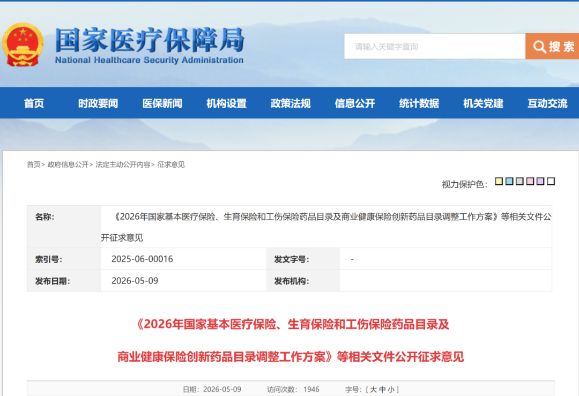Click the article date 日期 2026-05-09 line
This screenshot has height=396, width=579.
click(212, 390)
